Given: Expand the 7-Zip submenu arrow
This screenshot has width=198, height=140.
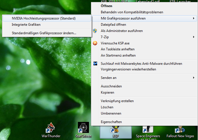Looking at the screenshot, I should [193, 37].
